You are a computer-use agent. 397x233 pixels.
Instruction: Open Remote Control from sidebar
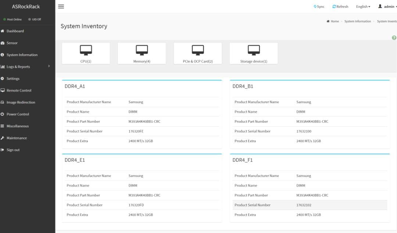[19, 91]
